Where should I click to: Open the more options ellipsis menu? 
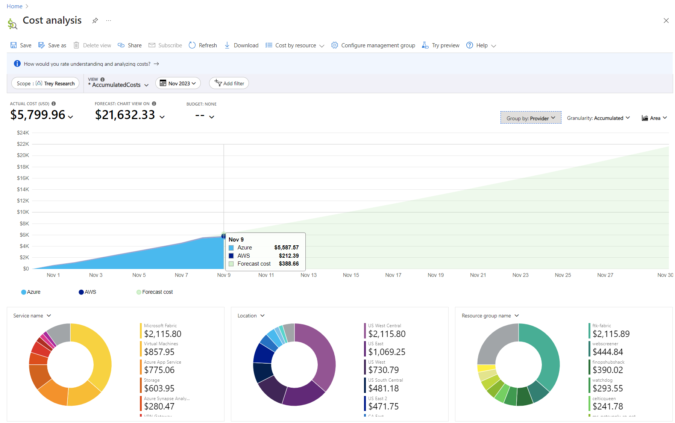109,21
